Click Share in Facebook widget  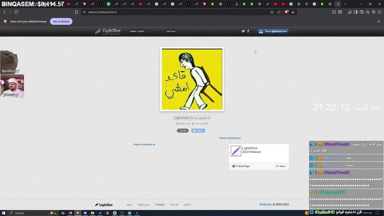[281, 166]
